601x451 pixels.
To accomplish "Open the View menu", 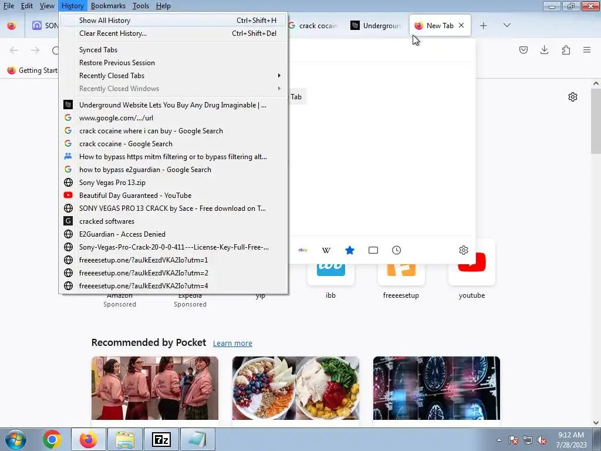I will (47, 6).
